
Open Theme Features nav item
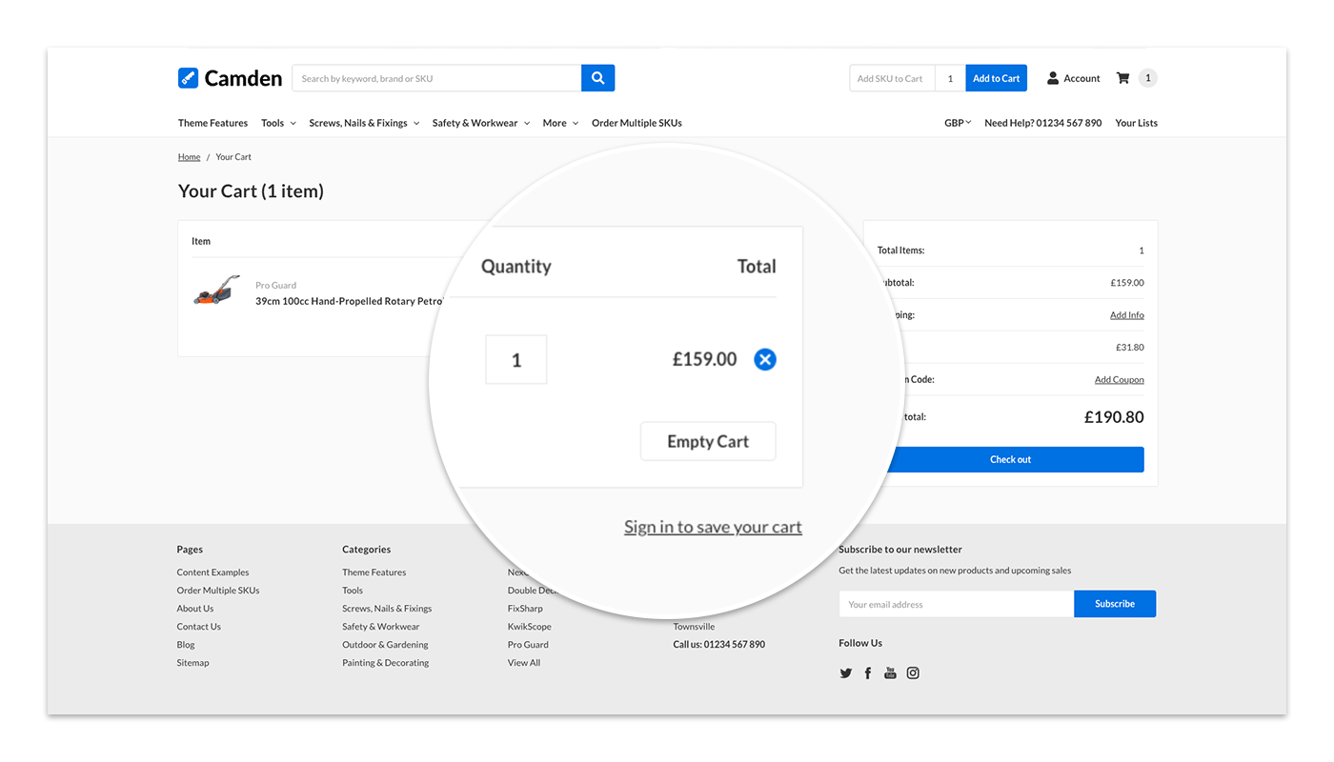[212, 123]
